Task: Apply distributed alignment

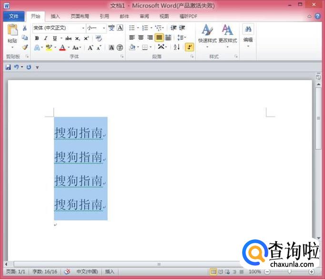Action: click(x=168, y=38)
